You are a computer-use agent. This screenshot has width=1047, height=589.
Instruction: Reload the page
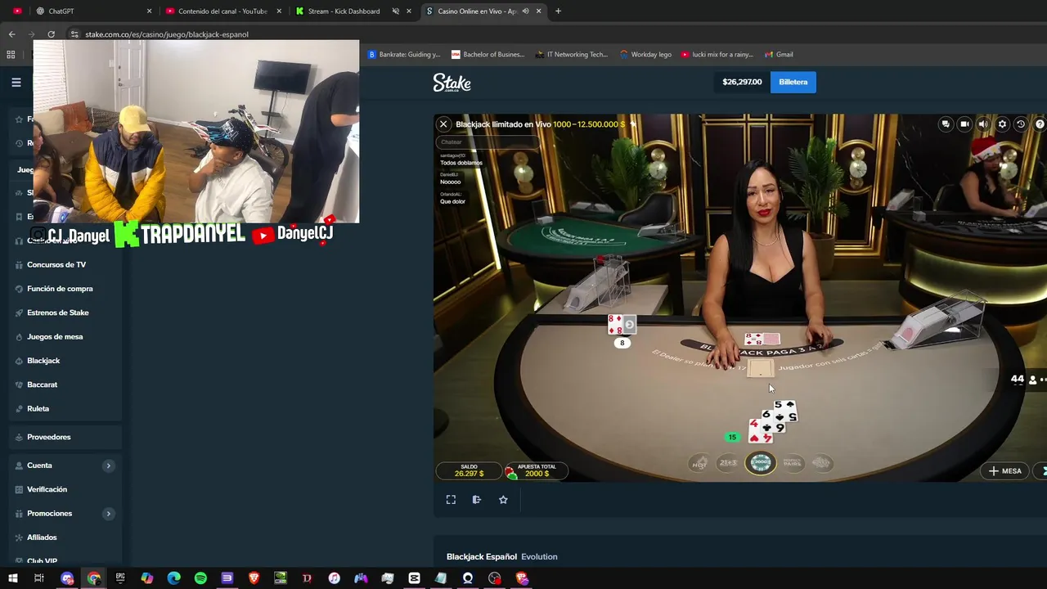pyautogui.click(x=51, y=34)
